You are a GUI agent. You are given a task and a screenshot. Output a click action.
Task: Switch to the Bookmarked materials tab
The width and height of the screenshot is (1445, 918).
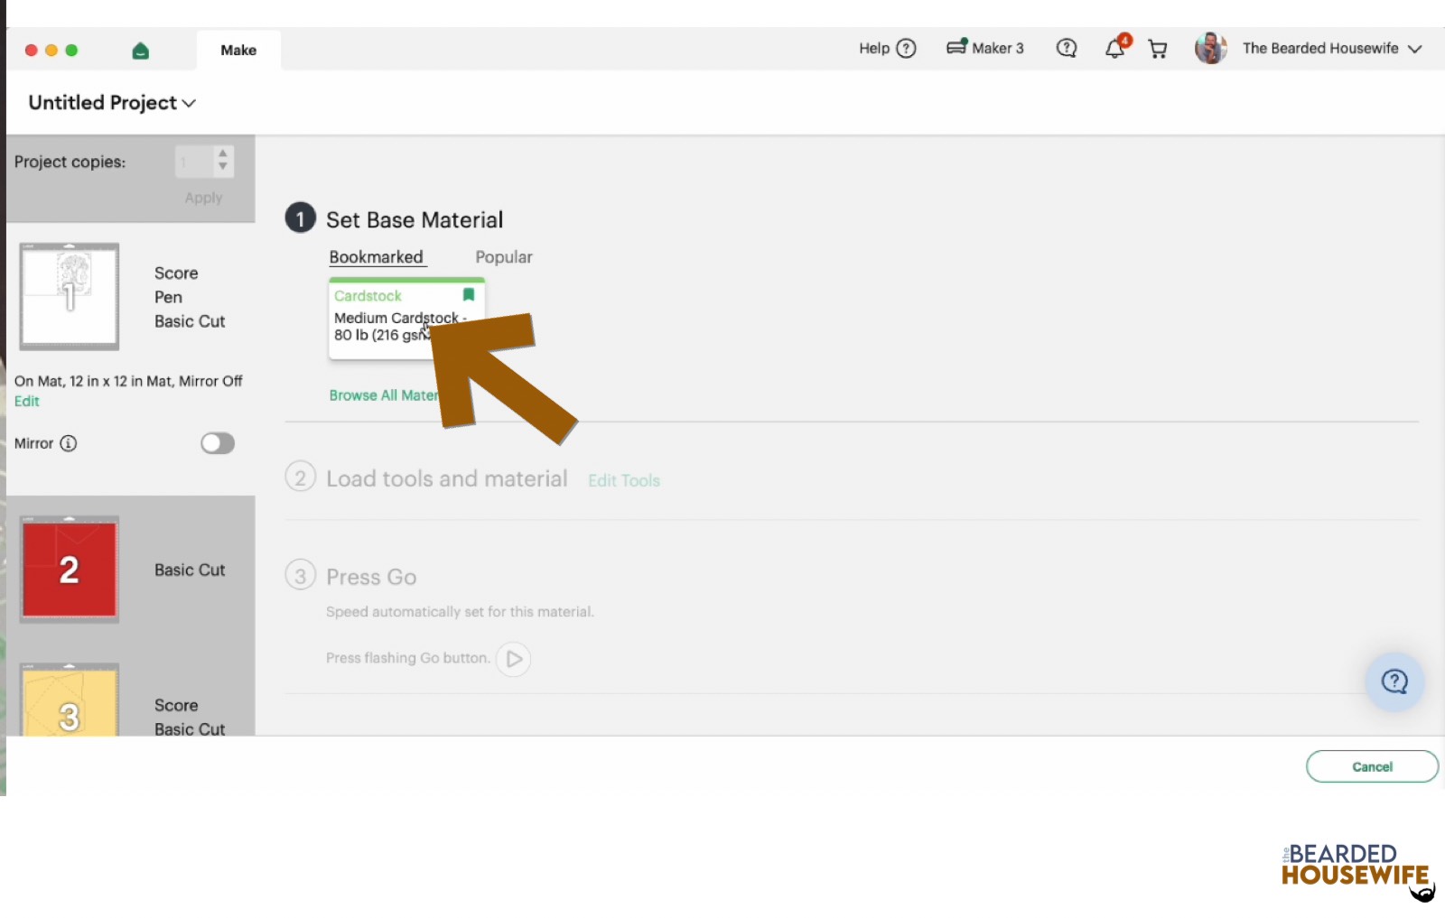click(376, 257)
